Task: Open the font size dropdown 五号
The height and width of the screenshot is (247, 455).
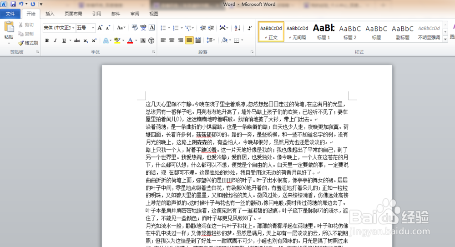Action: pos(93,28)
